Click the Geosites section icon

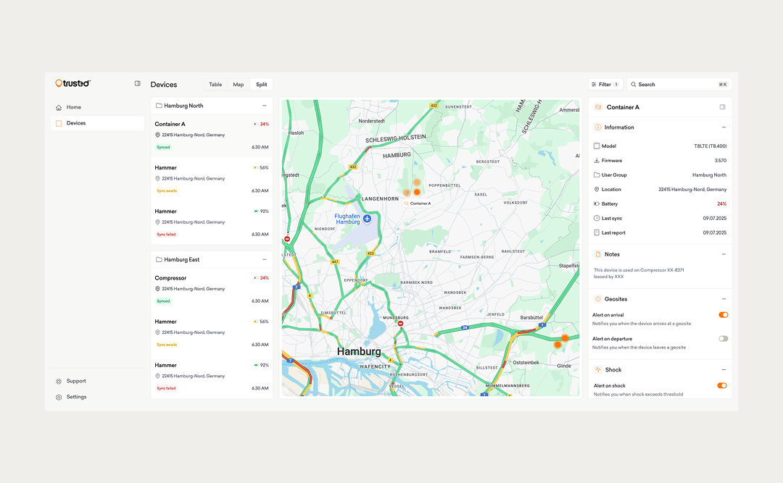597,299
